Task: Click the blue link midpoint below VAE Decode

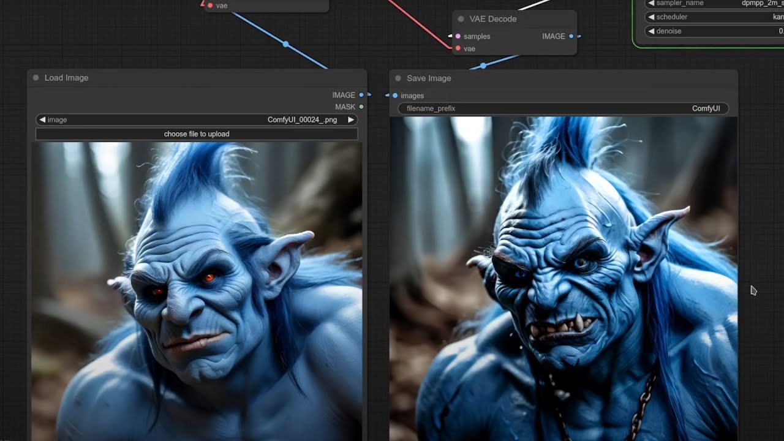Action: click(x=483, y=65)
